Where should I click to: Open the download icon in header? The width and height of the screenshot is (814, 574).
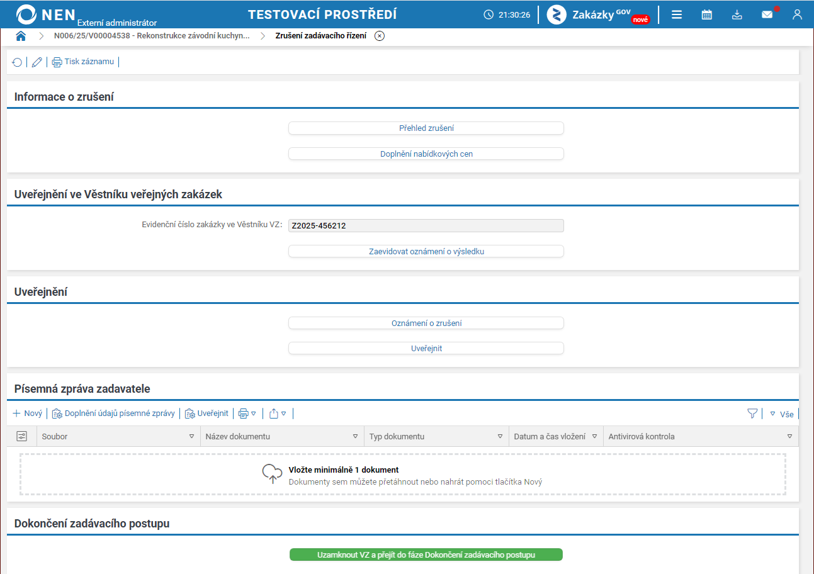tap(737, 14)
